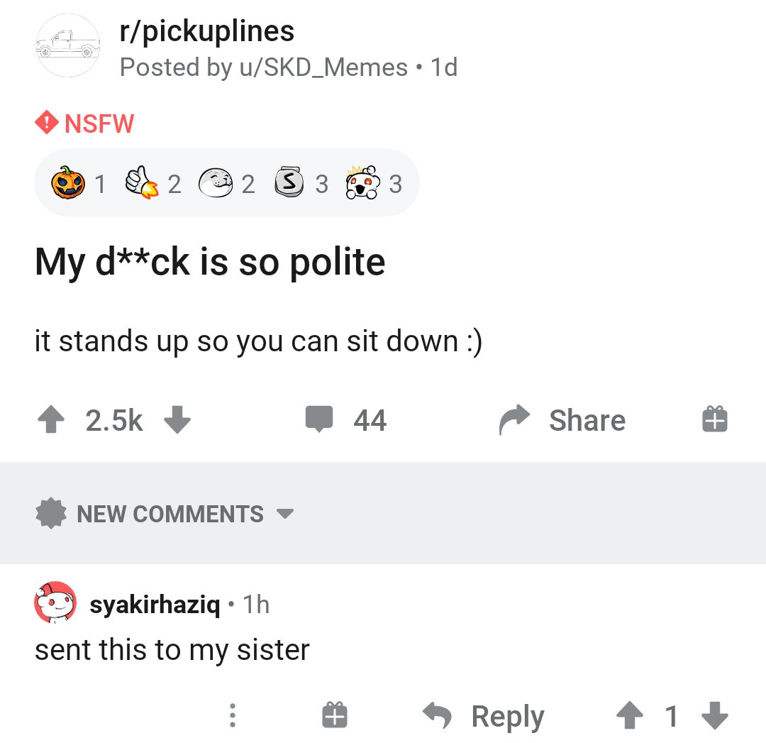Screen dimensions: 766x743
Task: Open the comments via the speech bubble icon
Action: (x=321, y=419)
